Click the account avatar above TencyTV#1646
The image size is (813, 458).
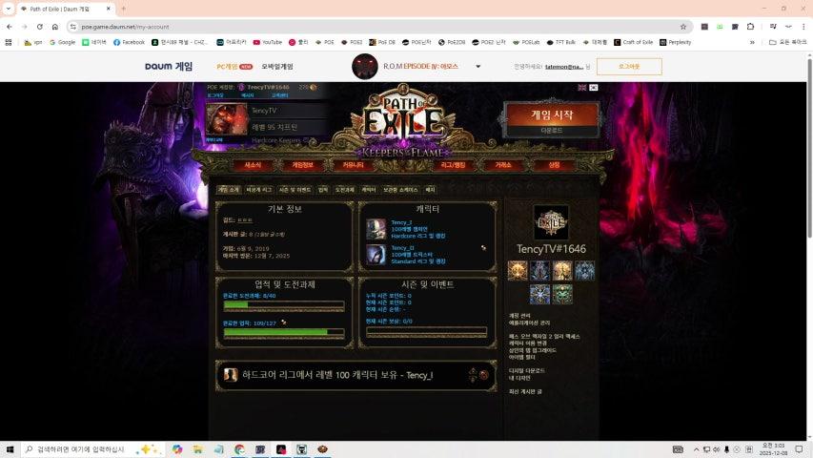coord(551,222)
